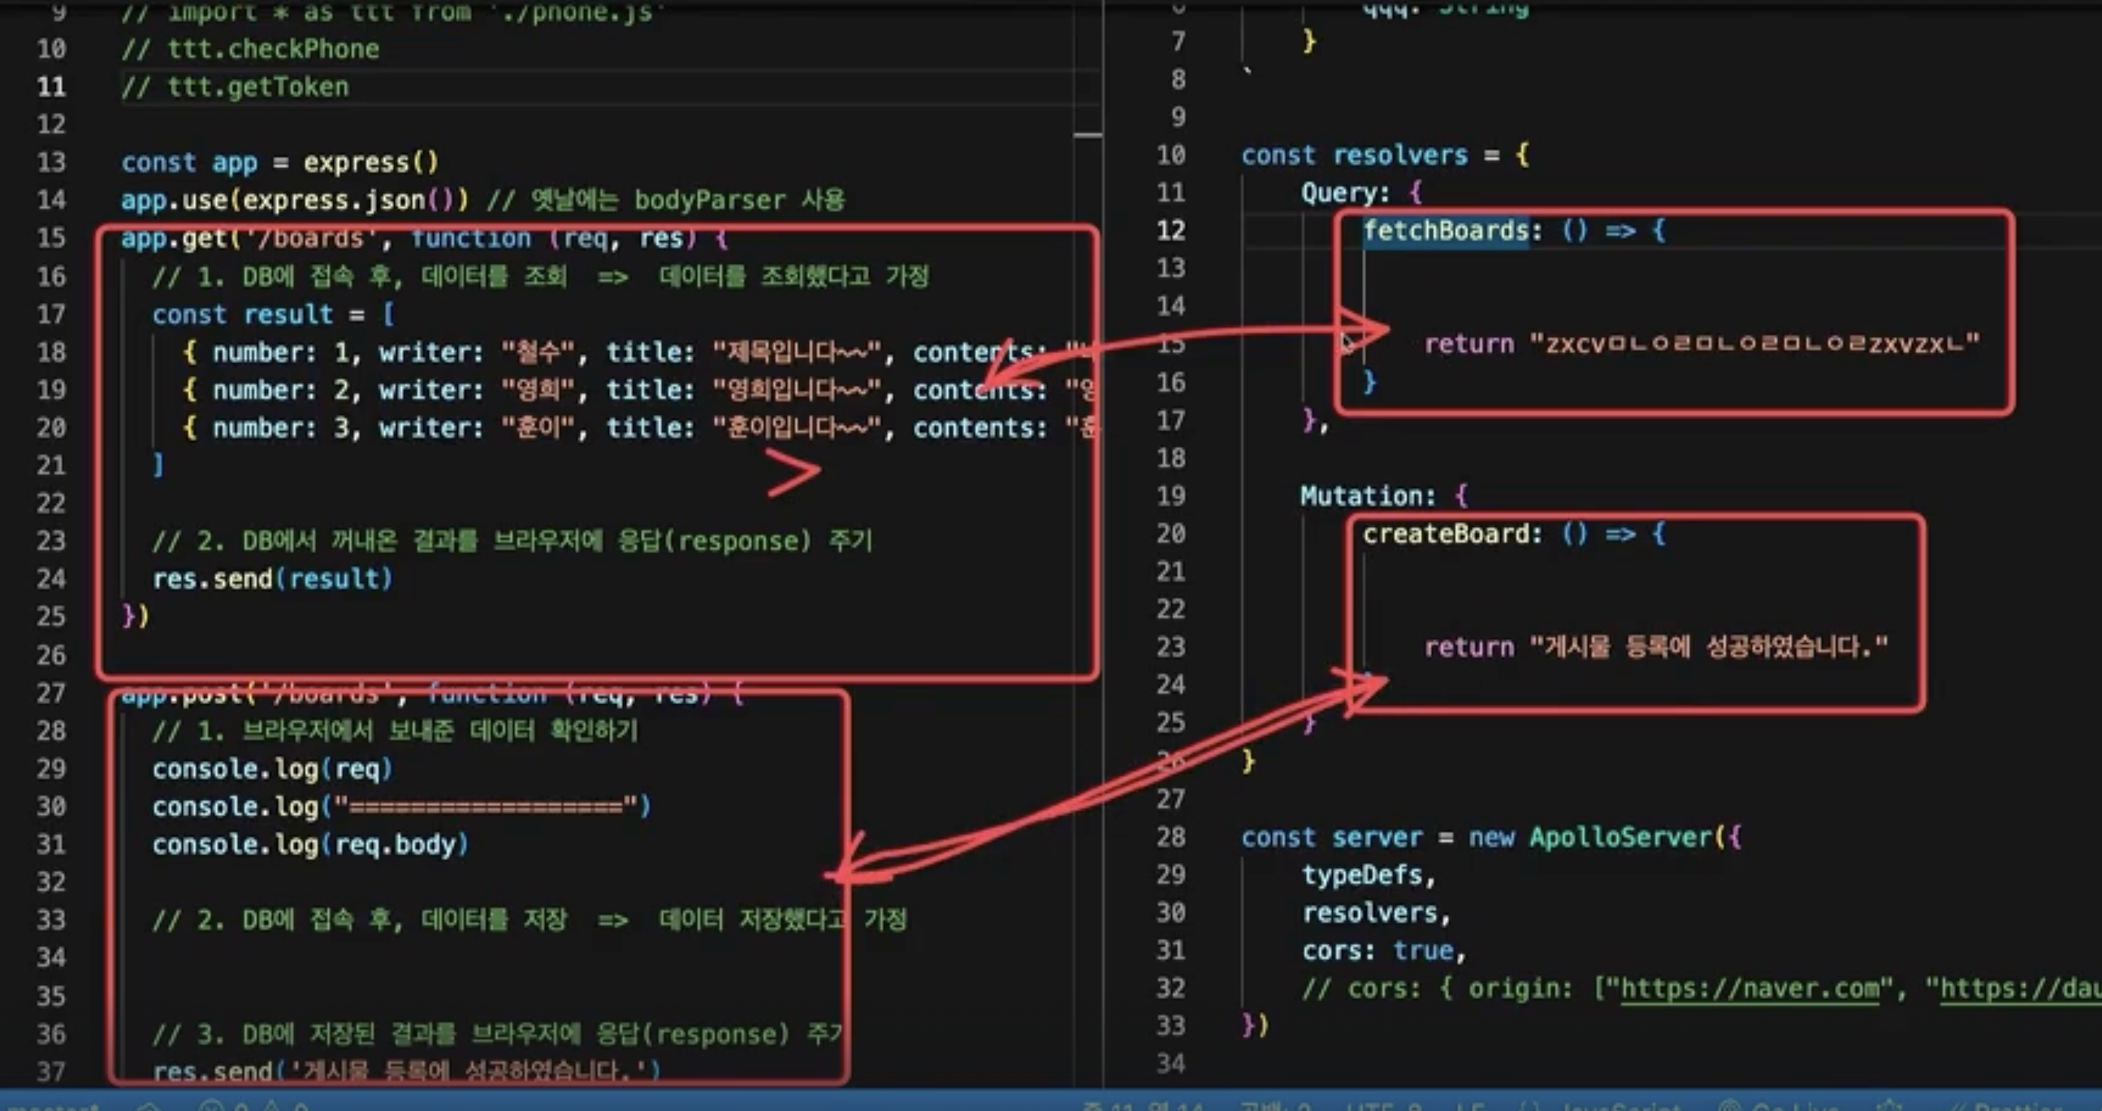Click express() call on line 13

click(370, 162)
